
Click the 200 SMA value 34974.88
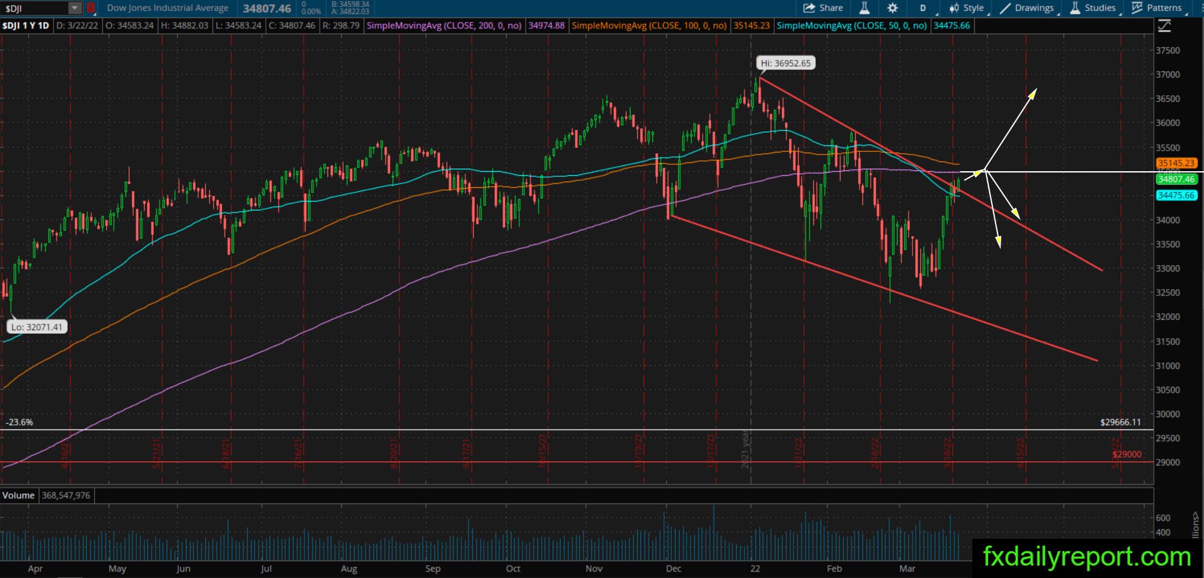[x=546, y=26]
